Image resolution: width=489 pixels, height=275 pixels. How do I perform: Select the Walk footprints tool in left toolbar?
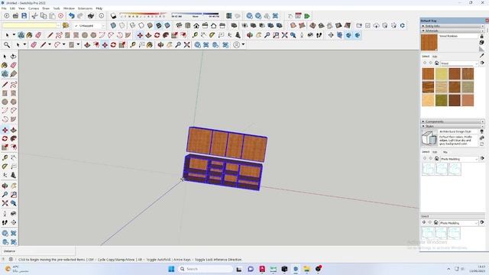(x=5, y=222)
